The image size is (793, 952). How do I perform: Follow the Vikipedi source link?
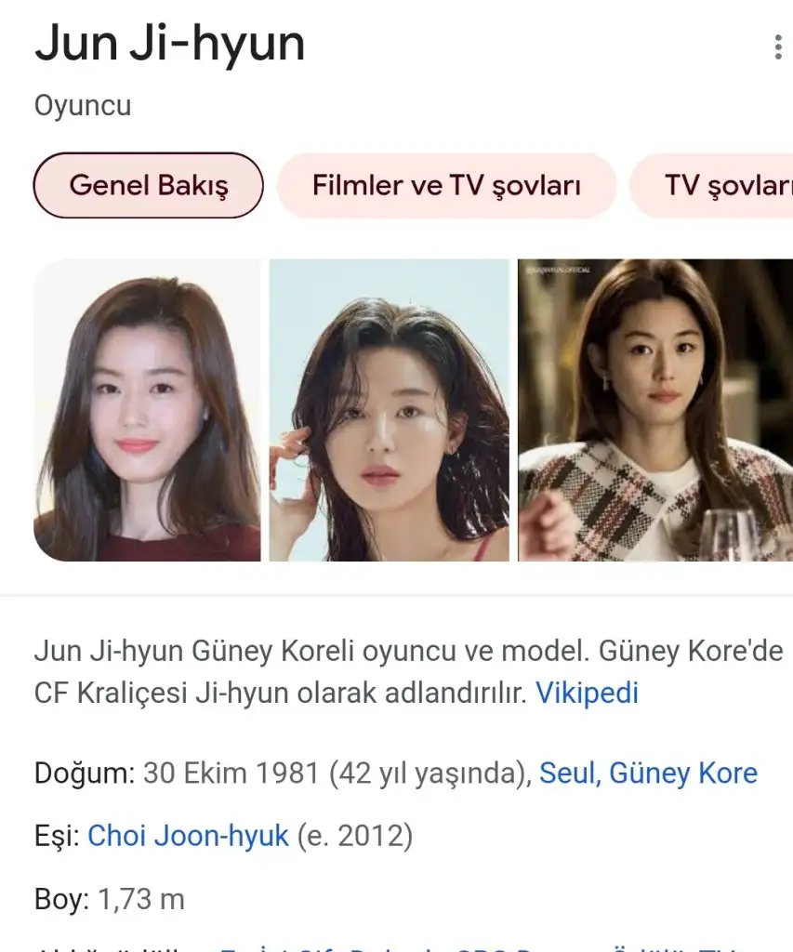pos(587,693)
